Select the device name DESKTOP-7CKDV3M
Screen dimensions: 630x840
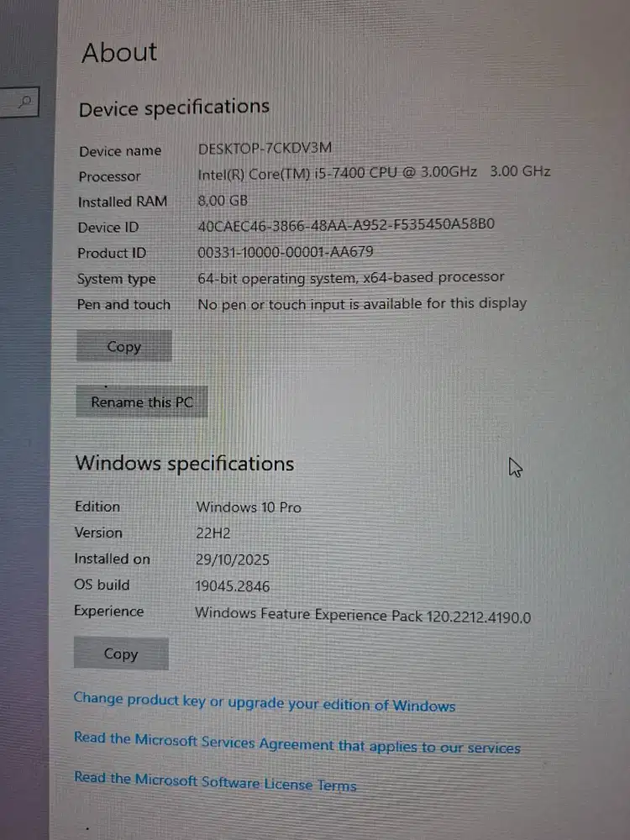click(x=265, y=148)
